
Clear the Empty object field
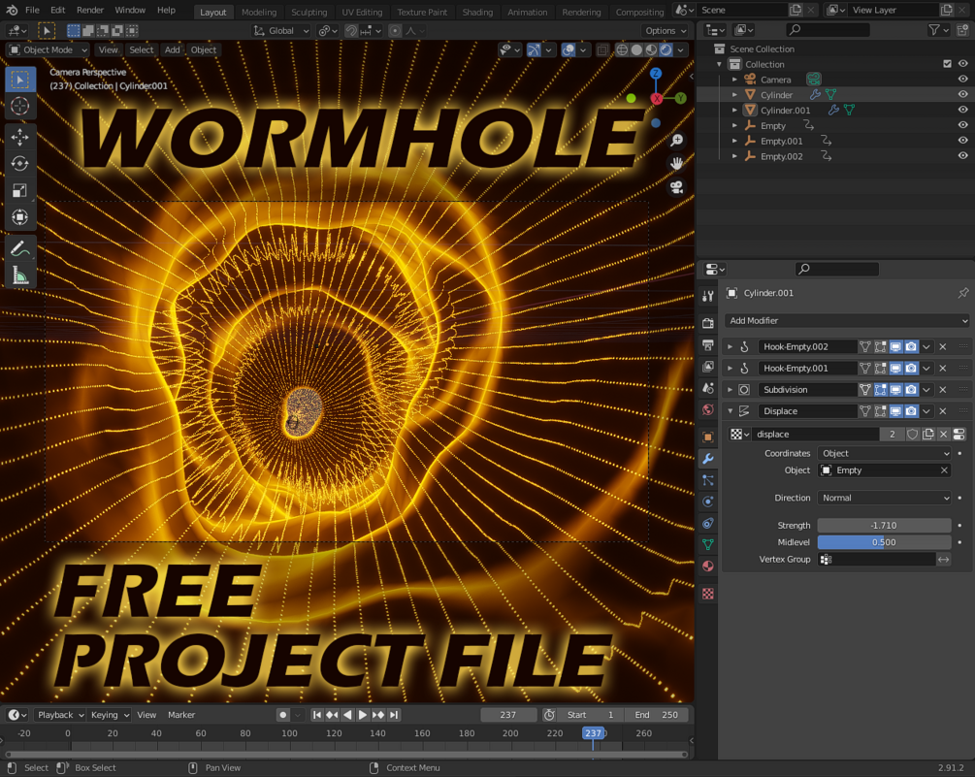[x=944, y=469]
